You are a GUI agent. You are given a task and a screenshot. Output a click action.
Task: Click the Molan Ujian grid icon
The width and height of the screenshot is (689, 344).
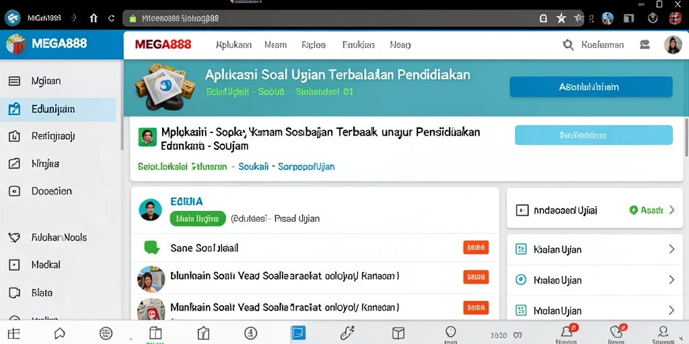(521, 310)
